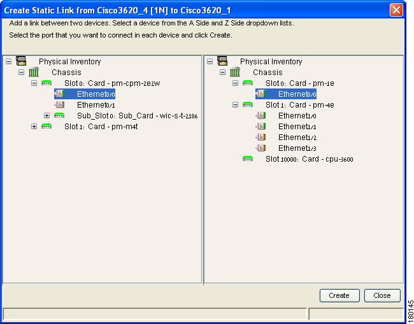This screenshot has height=324, width=414.
Task: Collapse Chassis node in the right pane
Action: [222, 73]
